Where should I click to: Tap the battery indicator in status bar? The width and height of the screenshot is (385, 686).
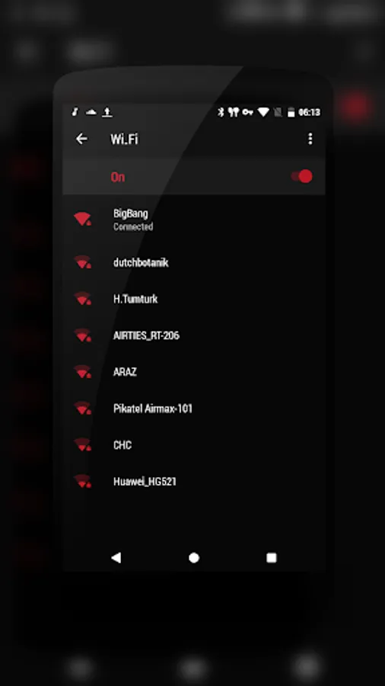pos(291,113)
